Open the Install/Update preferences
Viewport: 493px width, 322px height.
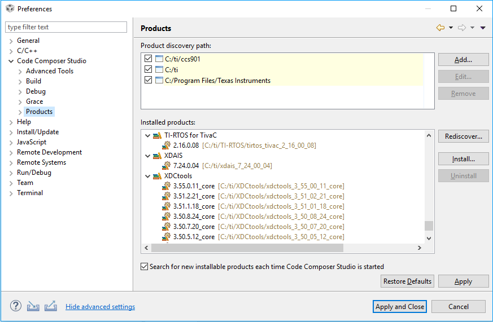point(38,132)
